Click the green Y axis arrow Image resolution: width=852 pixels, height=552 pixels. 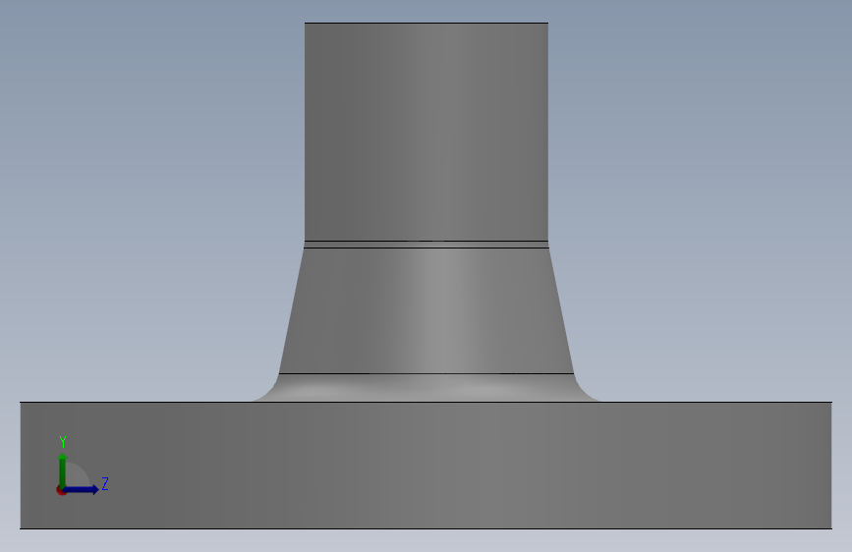pos(63,470)
